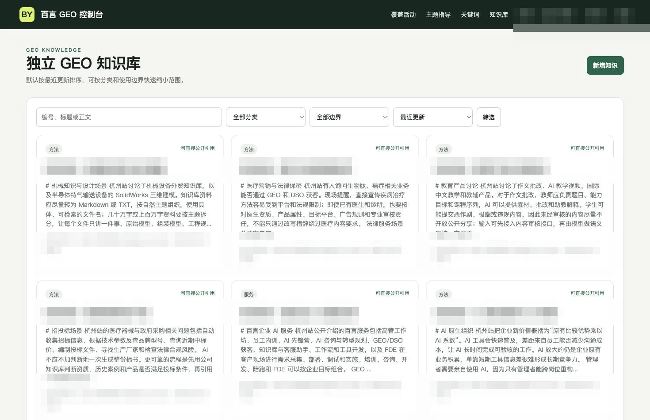Click 可直接公开引用 label on 医疗营销与法律保密 card
Image resolution: width=650 pixels, height=420 pixels.
[x=393, y=149]
